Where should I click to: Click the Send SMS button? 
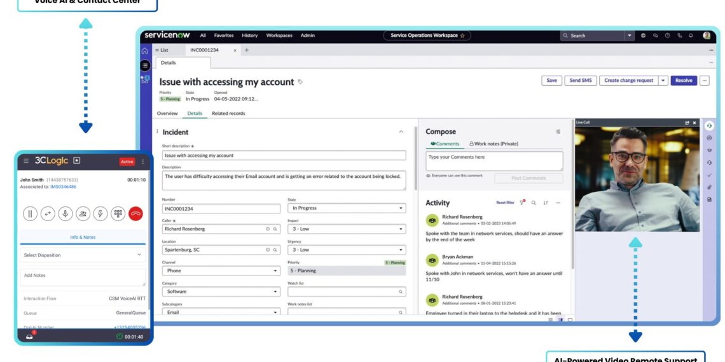[x=580, y=81]
